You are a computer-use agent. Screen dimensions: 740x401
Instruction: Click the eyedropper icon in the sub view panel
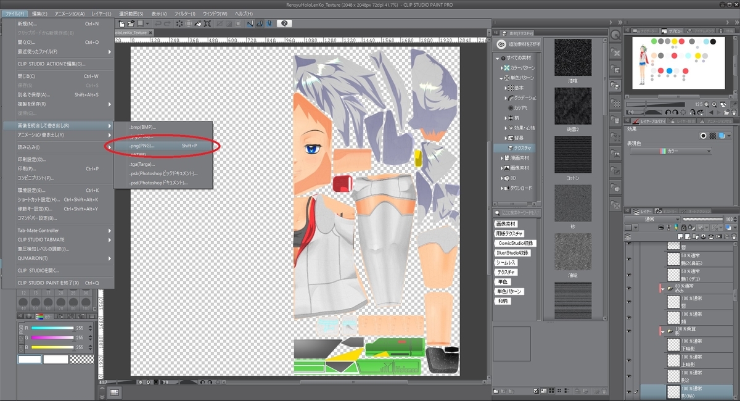[734, 104]
